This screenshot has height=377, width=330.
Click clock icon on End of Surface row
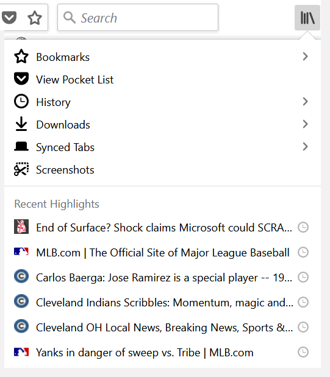pos(303,227)
